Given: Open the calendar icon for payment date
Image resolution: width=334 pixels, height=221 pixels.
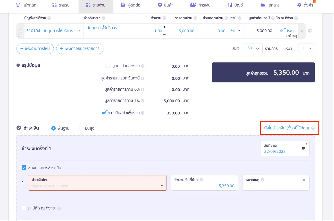Looking at the screenshot, I should (x=303, y=149).
